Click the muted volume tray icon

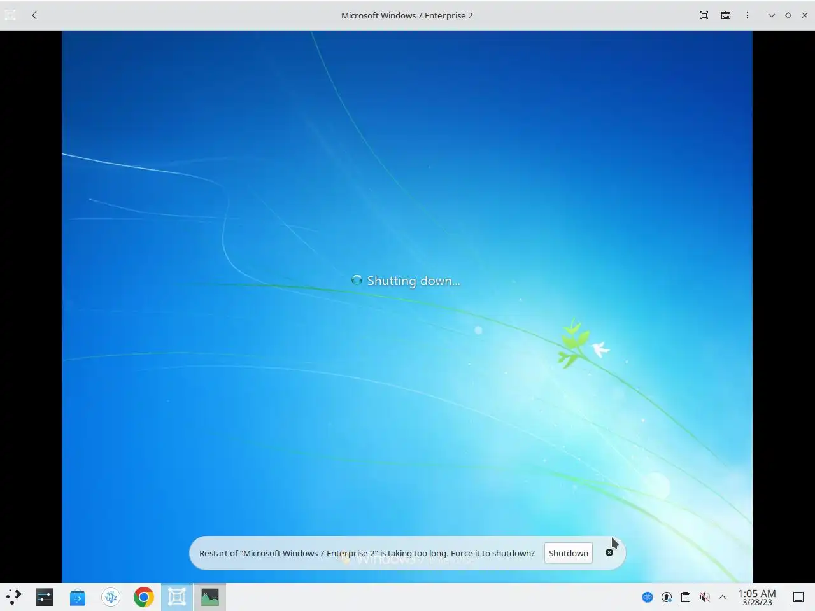click(x=704, y=597)
